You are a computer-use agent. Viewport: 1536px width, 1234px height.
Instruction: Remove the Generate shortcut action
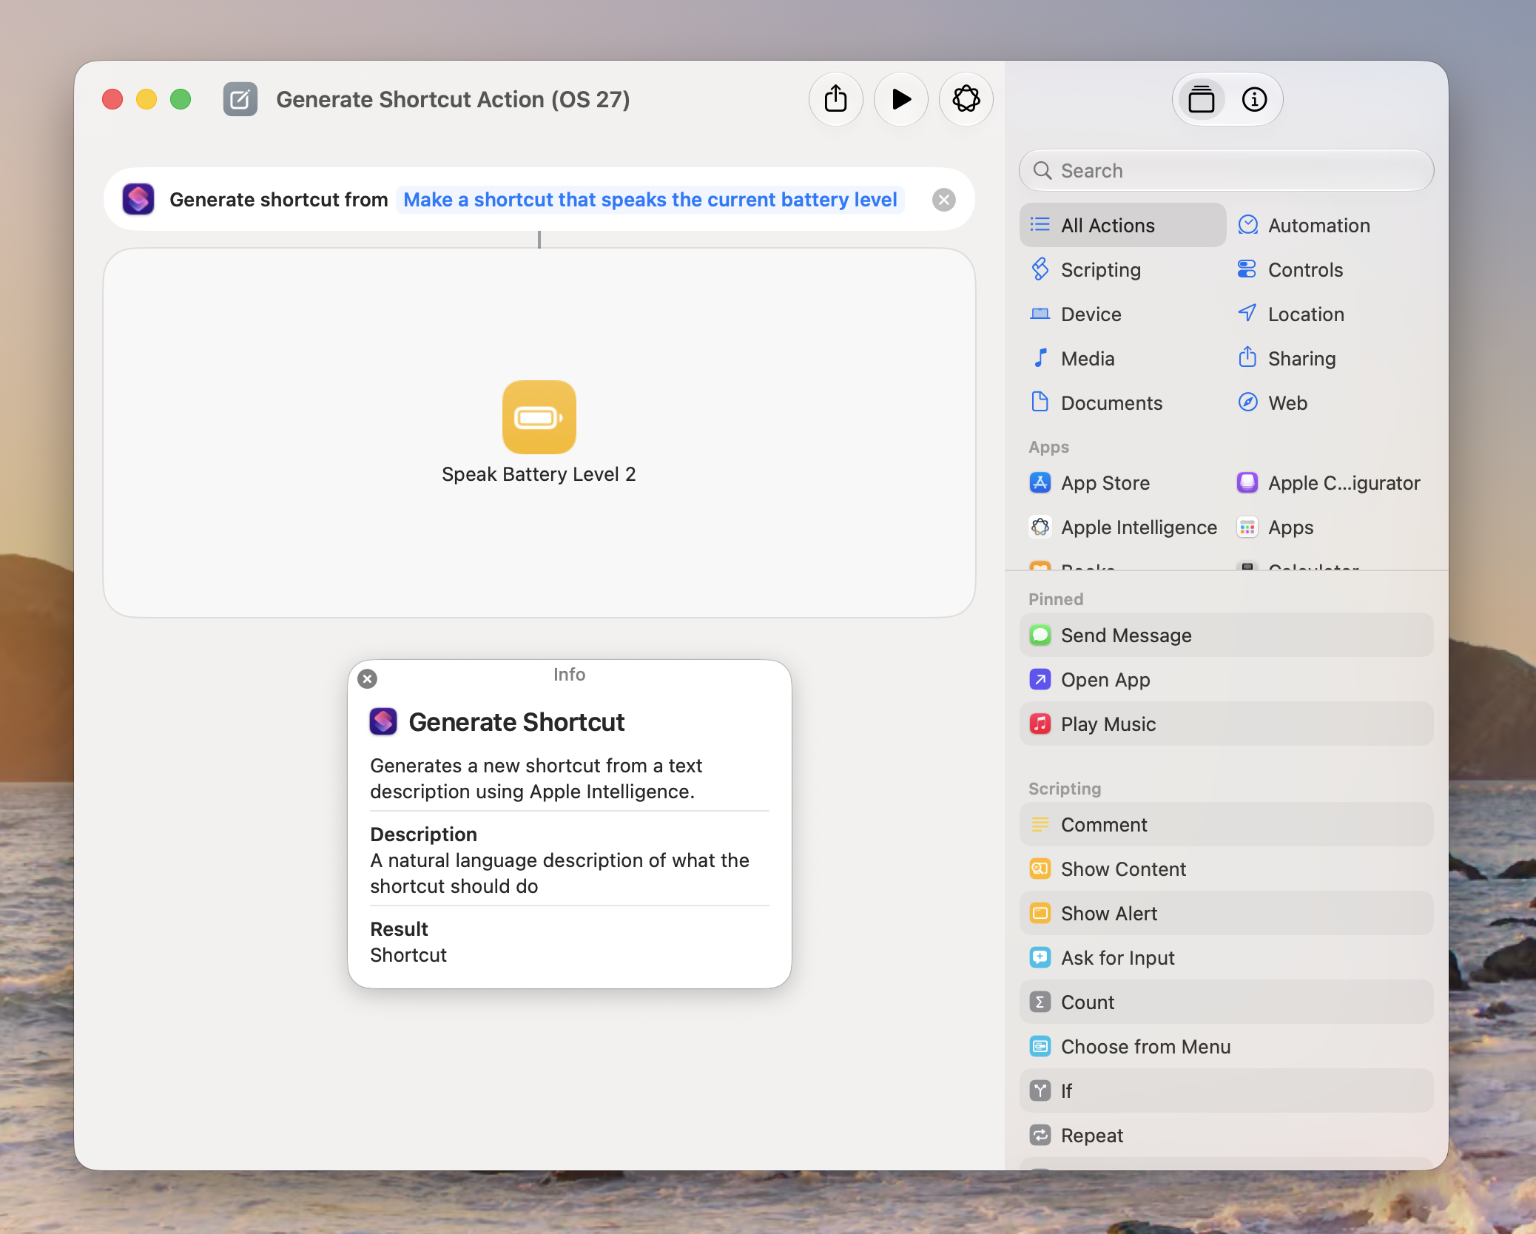[943, 200]
